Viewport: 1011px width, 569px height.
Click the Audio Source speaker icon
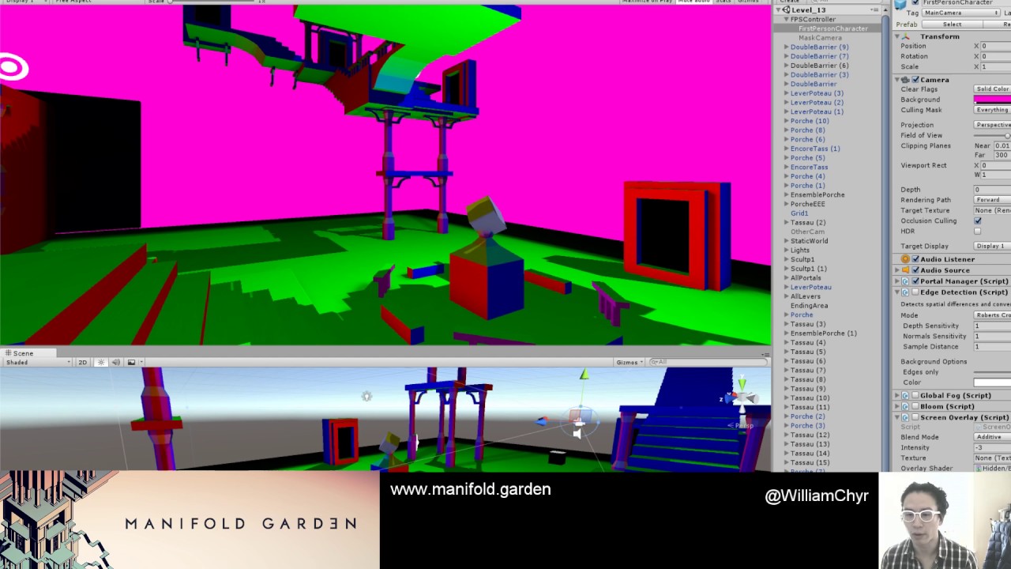pyautogui.click(x=905, y=270)
